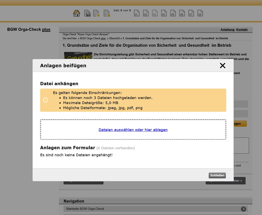Click the home icon in the toolbar

[x=77, y=13]
